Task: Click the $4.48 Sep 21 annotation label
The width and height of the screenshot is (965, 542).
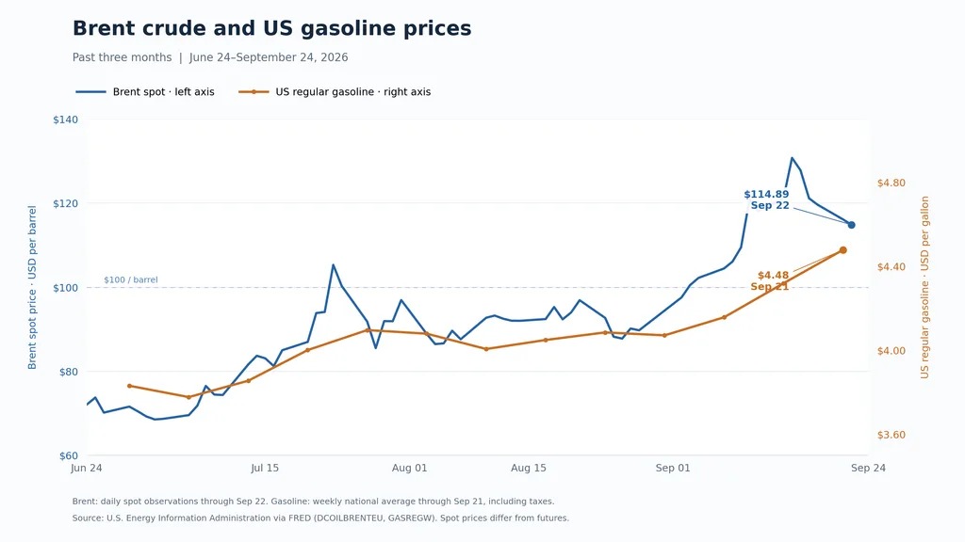Action: point(770,280)
